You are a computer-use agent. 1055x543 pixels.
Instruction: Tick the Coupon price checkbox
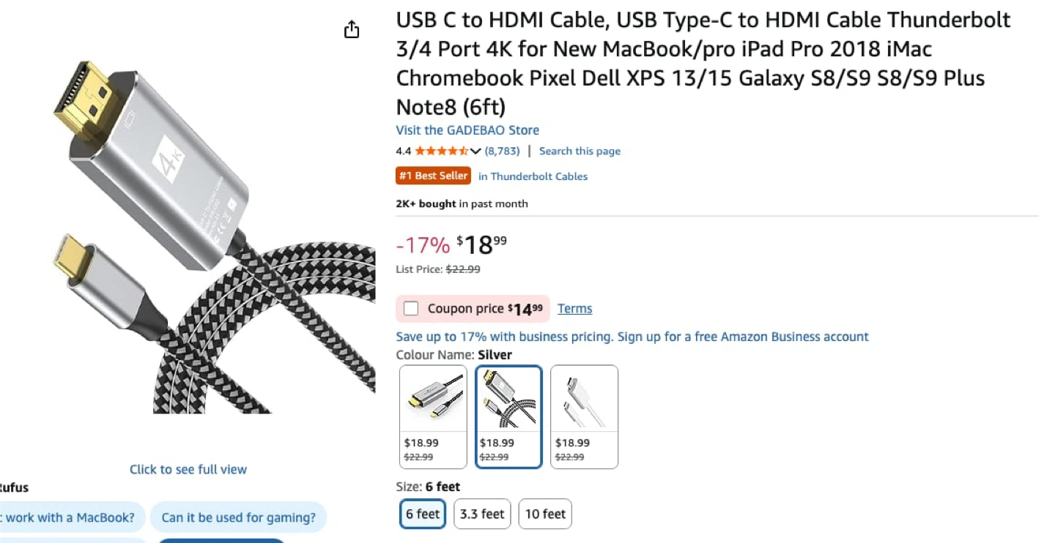(411, 309)
